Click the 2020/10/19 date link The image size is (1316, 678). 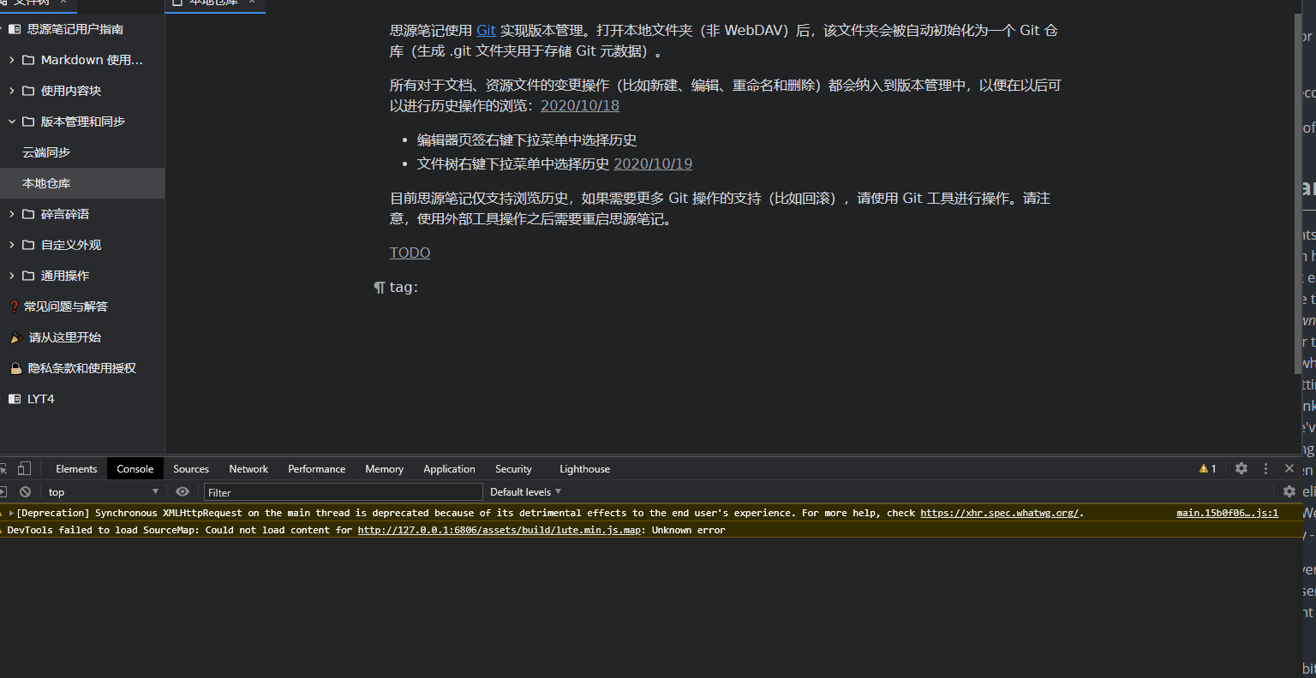click(653, 164)
